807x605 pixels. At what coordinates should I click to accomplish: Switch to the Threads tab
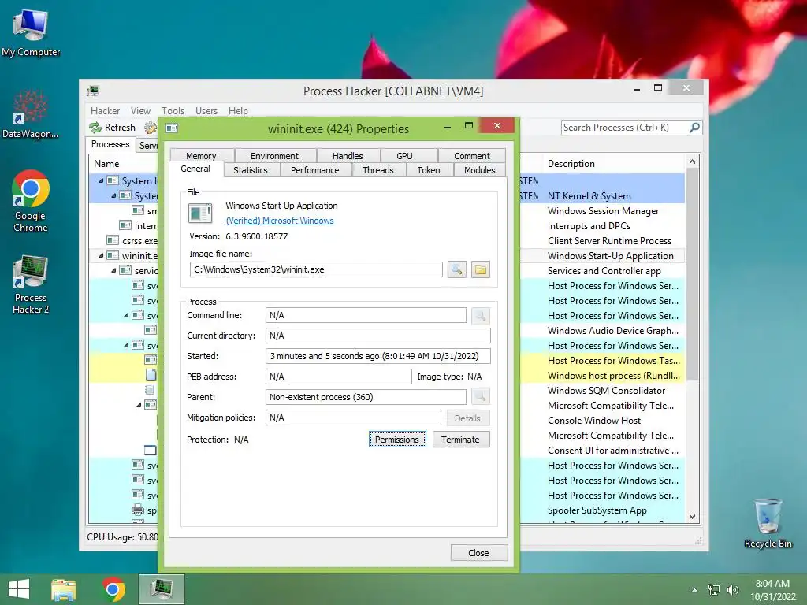pyautogui.click(x=378, y=170)
